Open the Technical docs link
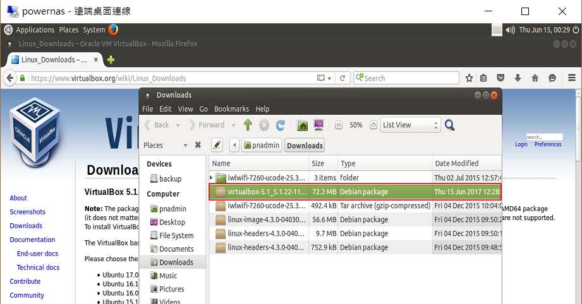Image resolution: width=582 pixels, height=304 pixels. [38, 267]
